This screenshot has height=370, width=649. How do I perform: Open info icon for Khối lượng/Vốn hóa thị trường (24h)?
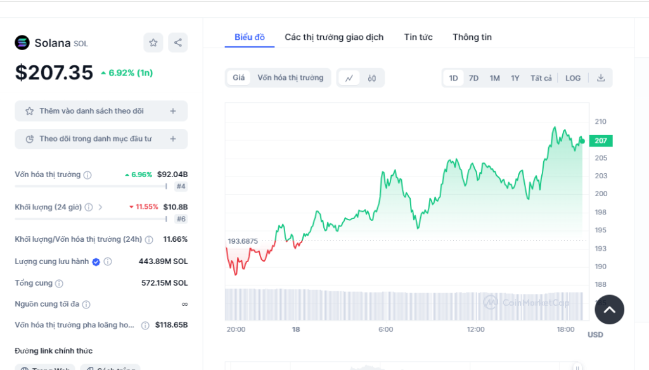coord(149,239)
